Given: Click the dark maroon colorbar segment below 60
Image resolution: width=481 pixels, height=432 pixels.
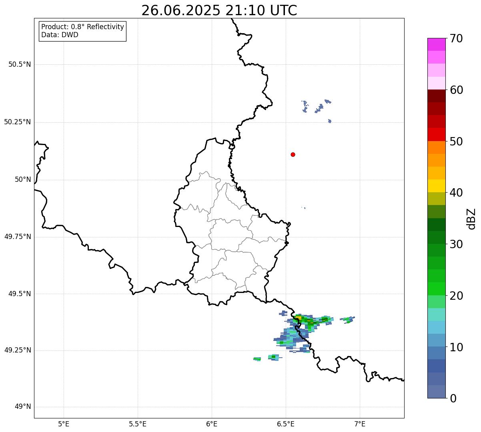Looking at the screenshot, I should [x=436, y=96].
